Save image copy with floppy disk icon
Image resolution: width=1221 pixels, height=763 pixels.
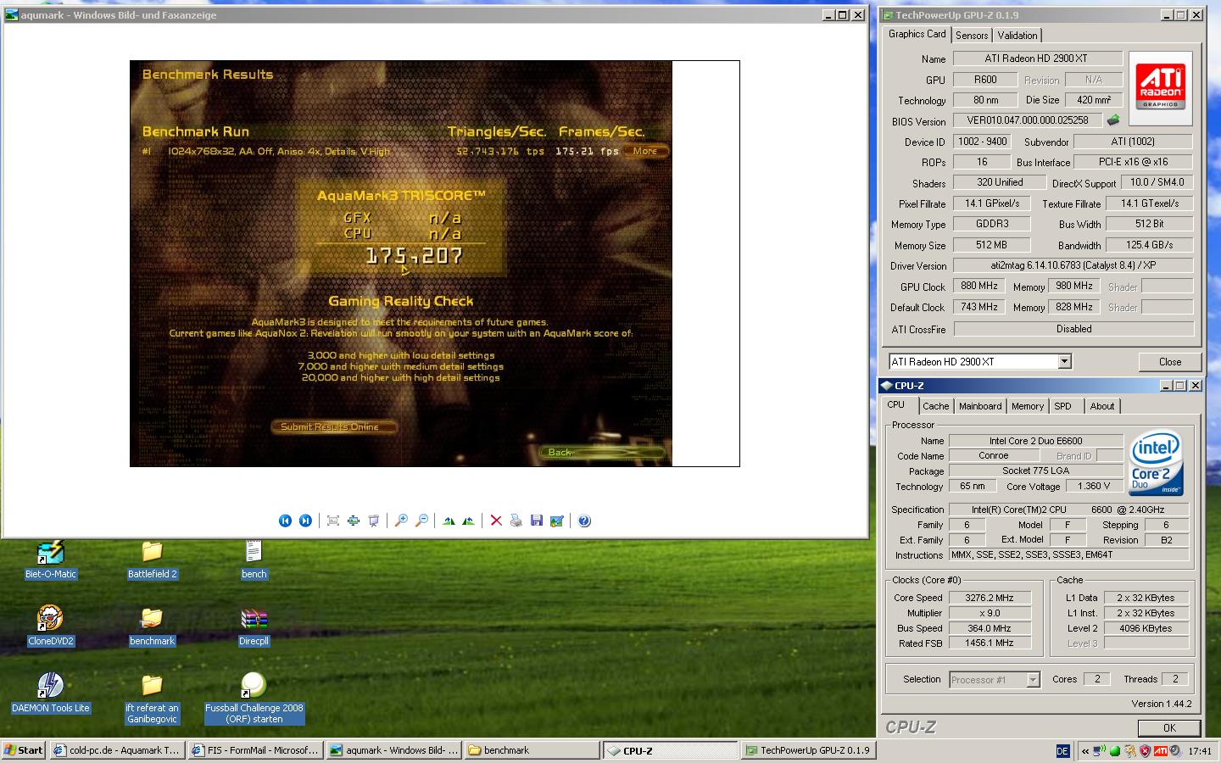click(x=536, y=521)
